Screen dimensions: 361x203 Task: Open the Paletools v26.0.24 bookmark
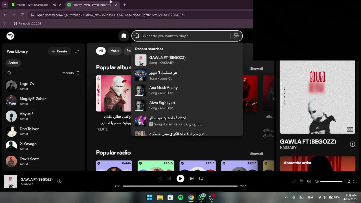tap(27, 24)
